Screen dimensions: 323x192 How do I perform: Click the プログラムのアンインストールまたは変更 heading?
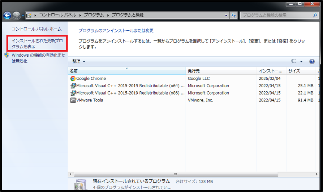pos(116,30)
